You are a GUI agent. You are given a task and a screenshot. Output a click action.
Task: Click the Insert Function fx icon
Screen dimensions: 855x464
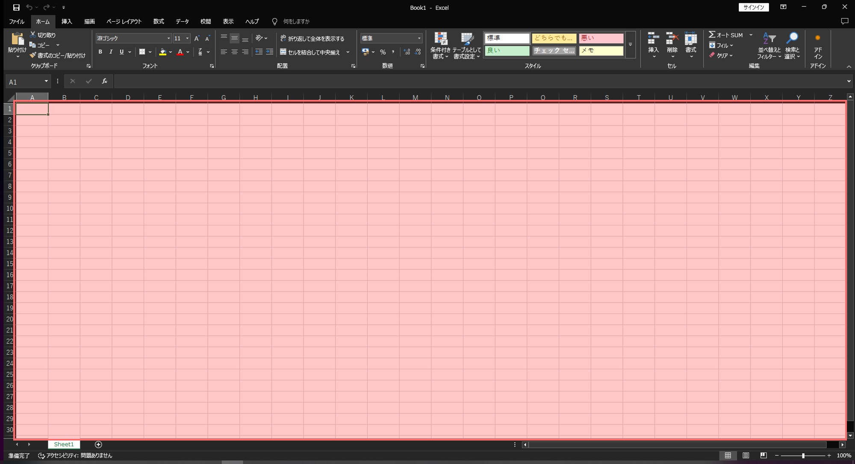coord(104,81)
